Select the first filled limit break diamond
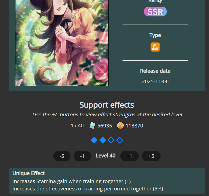 coord(94,140)
